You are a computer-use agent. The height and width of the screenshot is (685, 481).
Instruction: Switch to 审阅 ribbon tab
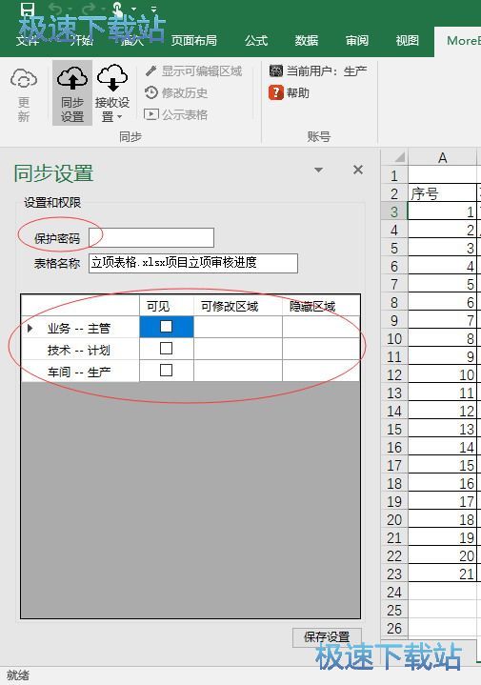pos(357,41)
